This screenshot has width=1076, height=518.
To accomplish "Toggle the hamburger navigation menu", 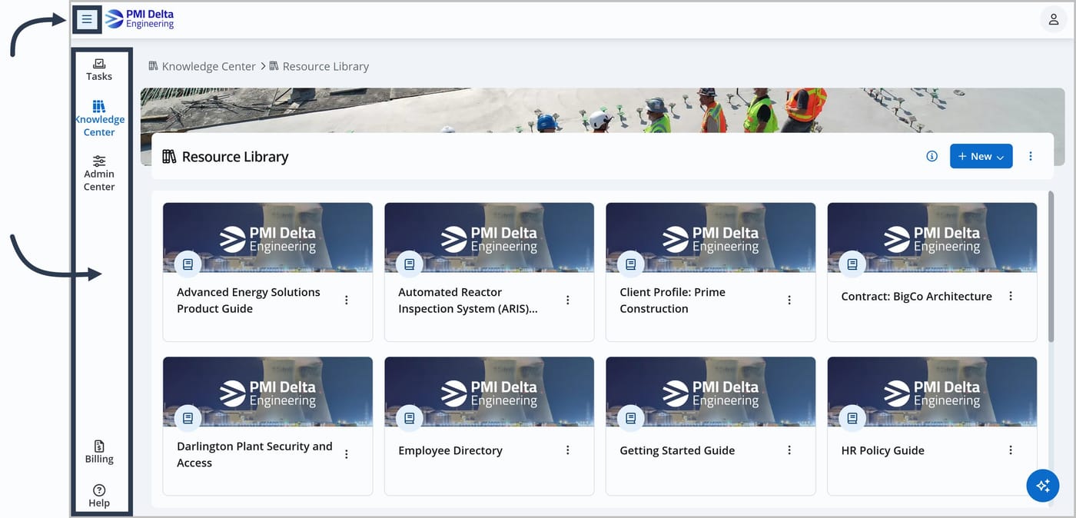I will (x=87, y=19).
